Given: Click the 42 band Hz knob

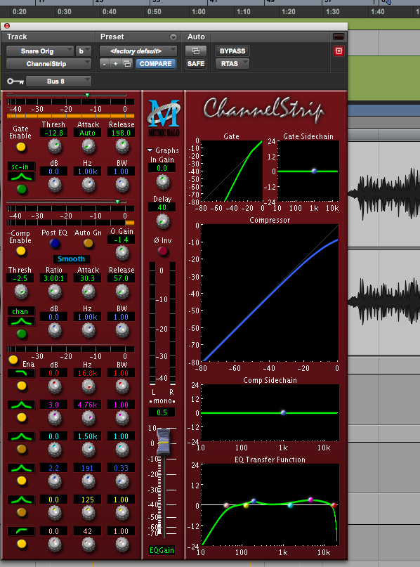Looking at the screenshot, I should pyautogui.click(x=88, y=544).
